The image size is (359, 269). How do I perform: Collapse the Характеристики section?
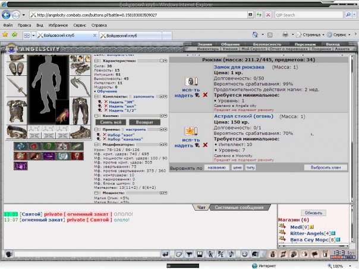pos(96,61)
